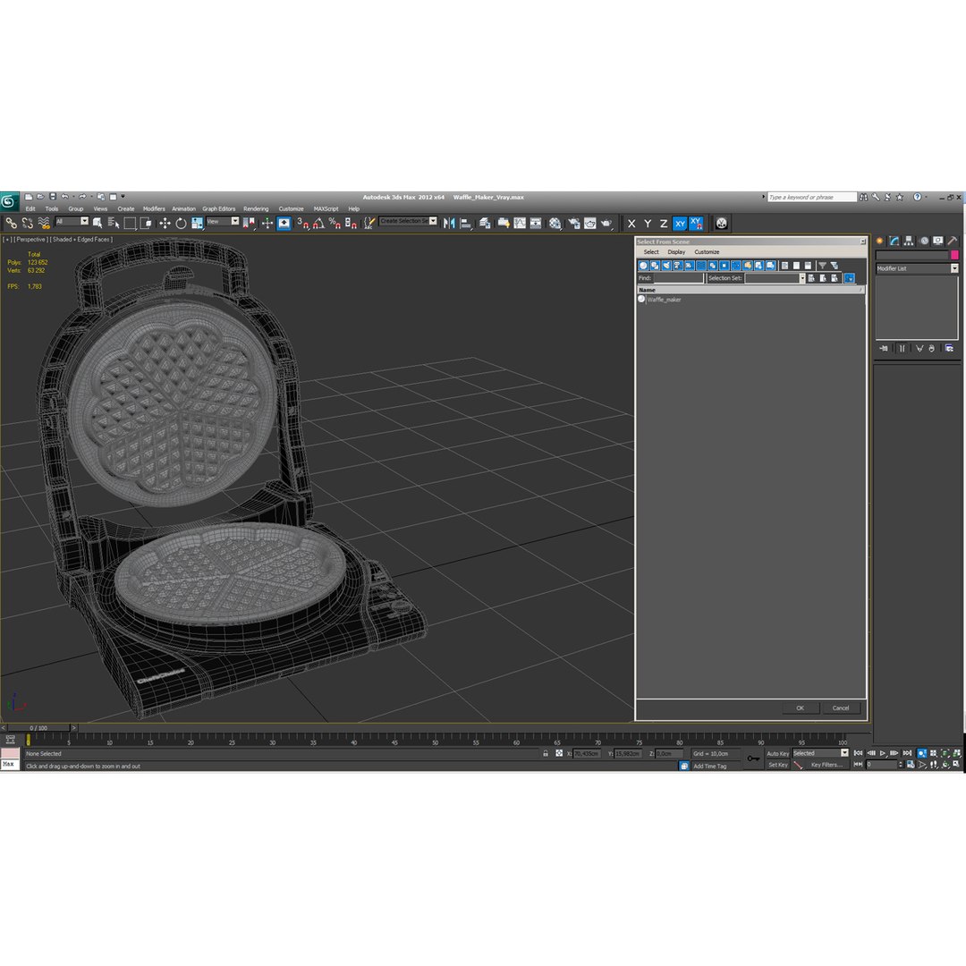Choose Bind to Space Warp tool

[x=44, y=223]
